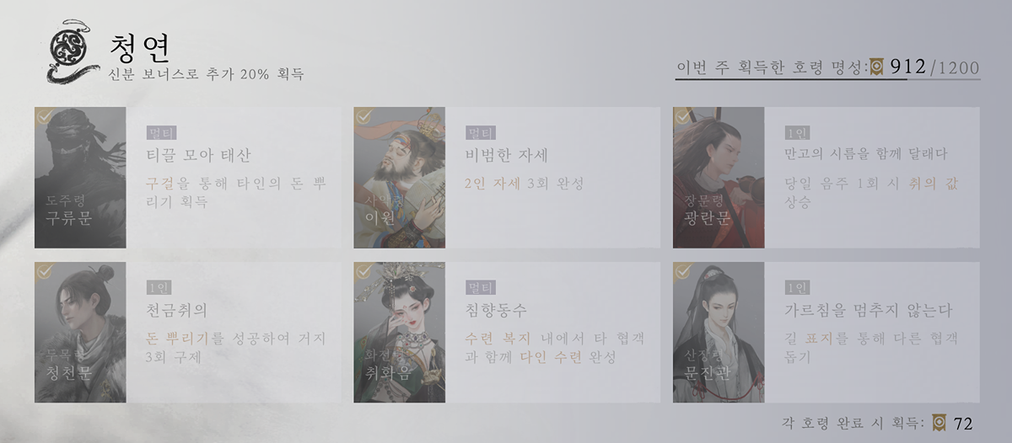Toggle the checkmark on 이원 card

pos(364,117)
